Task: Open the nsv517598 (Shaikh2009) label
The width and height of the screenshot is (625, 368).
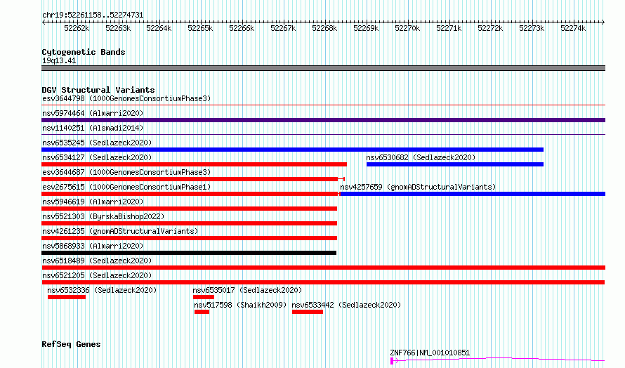Action: pyautogui.click(x=240, y=305)
